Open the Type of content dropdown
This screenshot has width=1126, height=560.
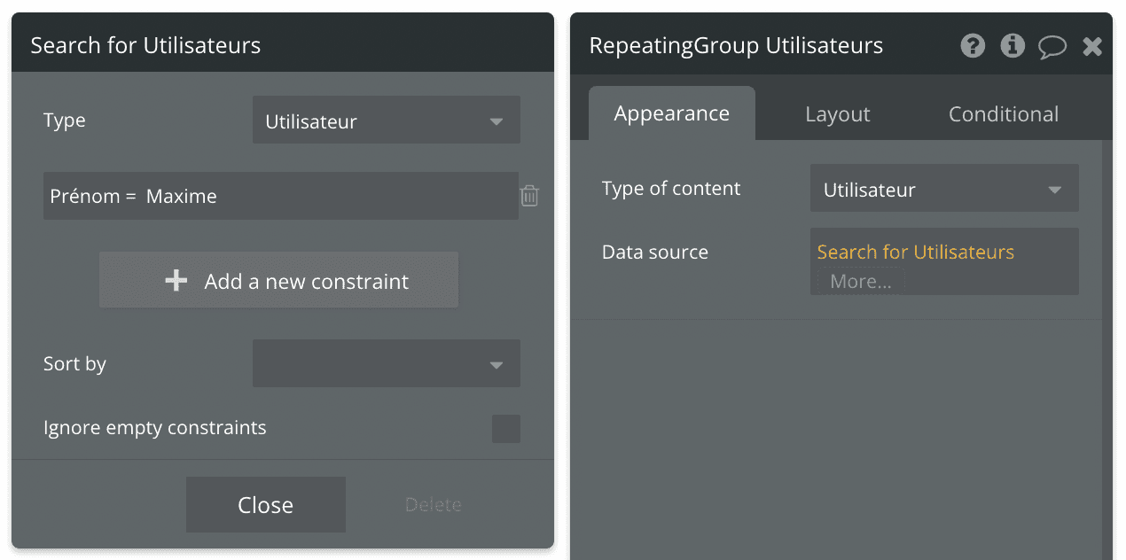click(x=943, y=189)
